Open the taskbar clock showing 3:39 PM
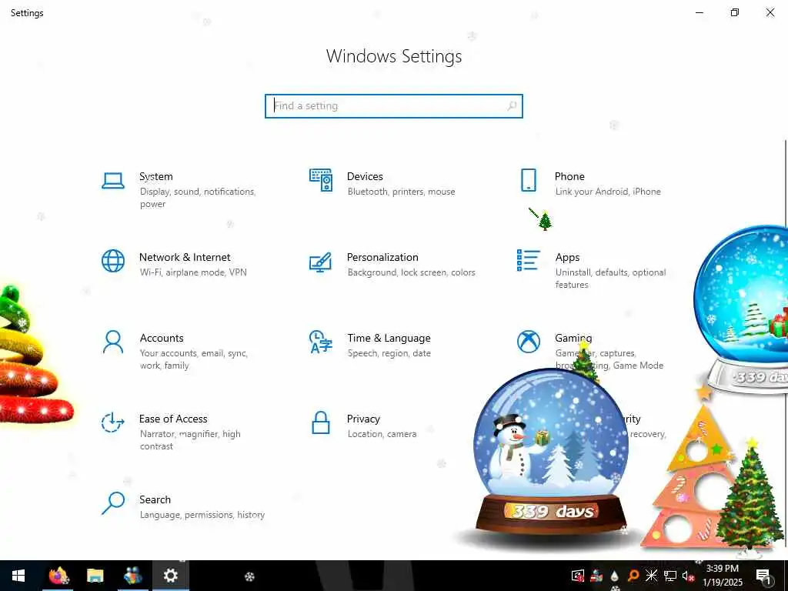 coord(722,576)
